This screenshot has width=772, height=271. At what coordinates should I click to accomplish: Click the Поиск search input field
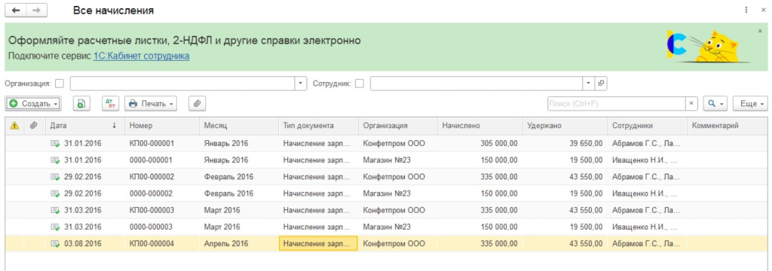(x=617, y=104)
